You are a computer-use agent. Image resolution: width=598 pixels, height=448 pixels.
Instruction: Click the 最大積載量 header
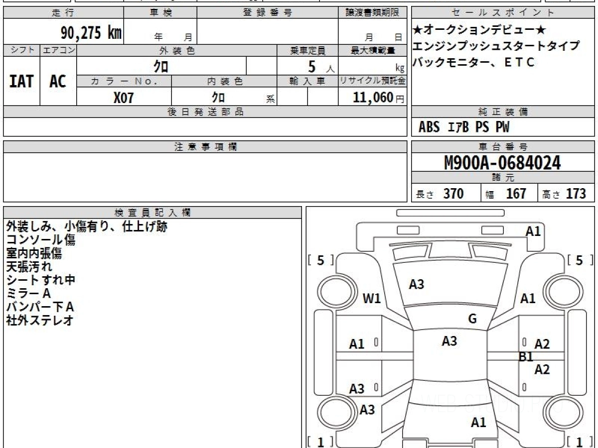pyautogui.click(x=372, y=50)
